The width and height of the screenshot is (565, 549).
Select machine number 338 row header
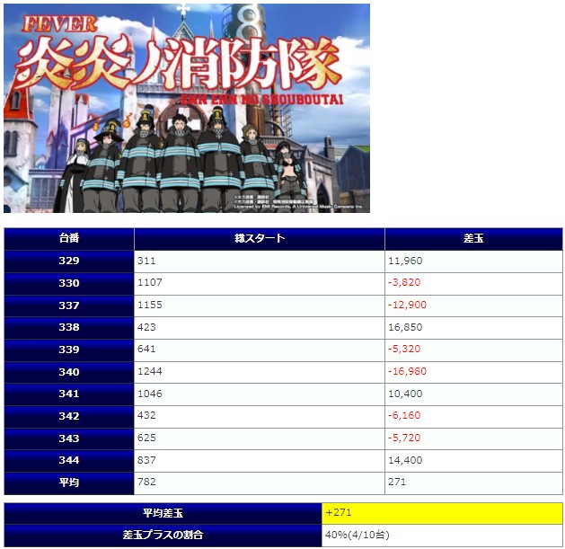point(69,328)
